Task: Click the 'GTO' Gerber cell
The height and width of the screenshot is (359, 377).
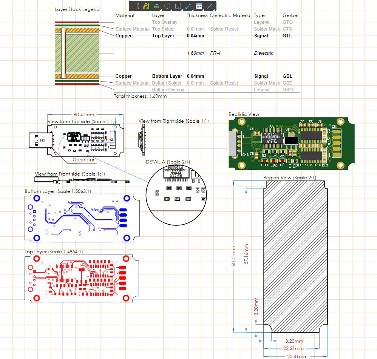Action: (287, 22)
